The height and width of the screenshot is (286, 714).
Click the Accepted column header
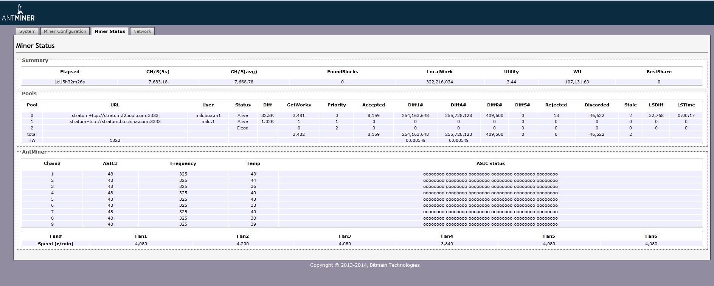point(374,105)
